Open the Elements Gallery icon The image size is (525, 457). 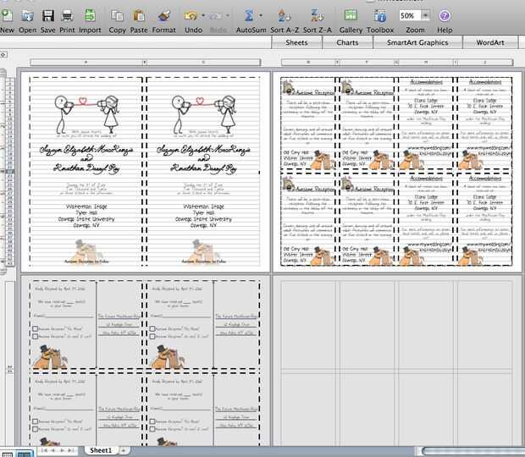[x=351, y=16]
